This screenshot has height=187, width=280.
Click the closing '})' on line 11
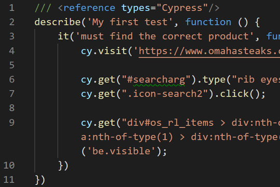coord(40,180)
